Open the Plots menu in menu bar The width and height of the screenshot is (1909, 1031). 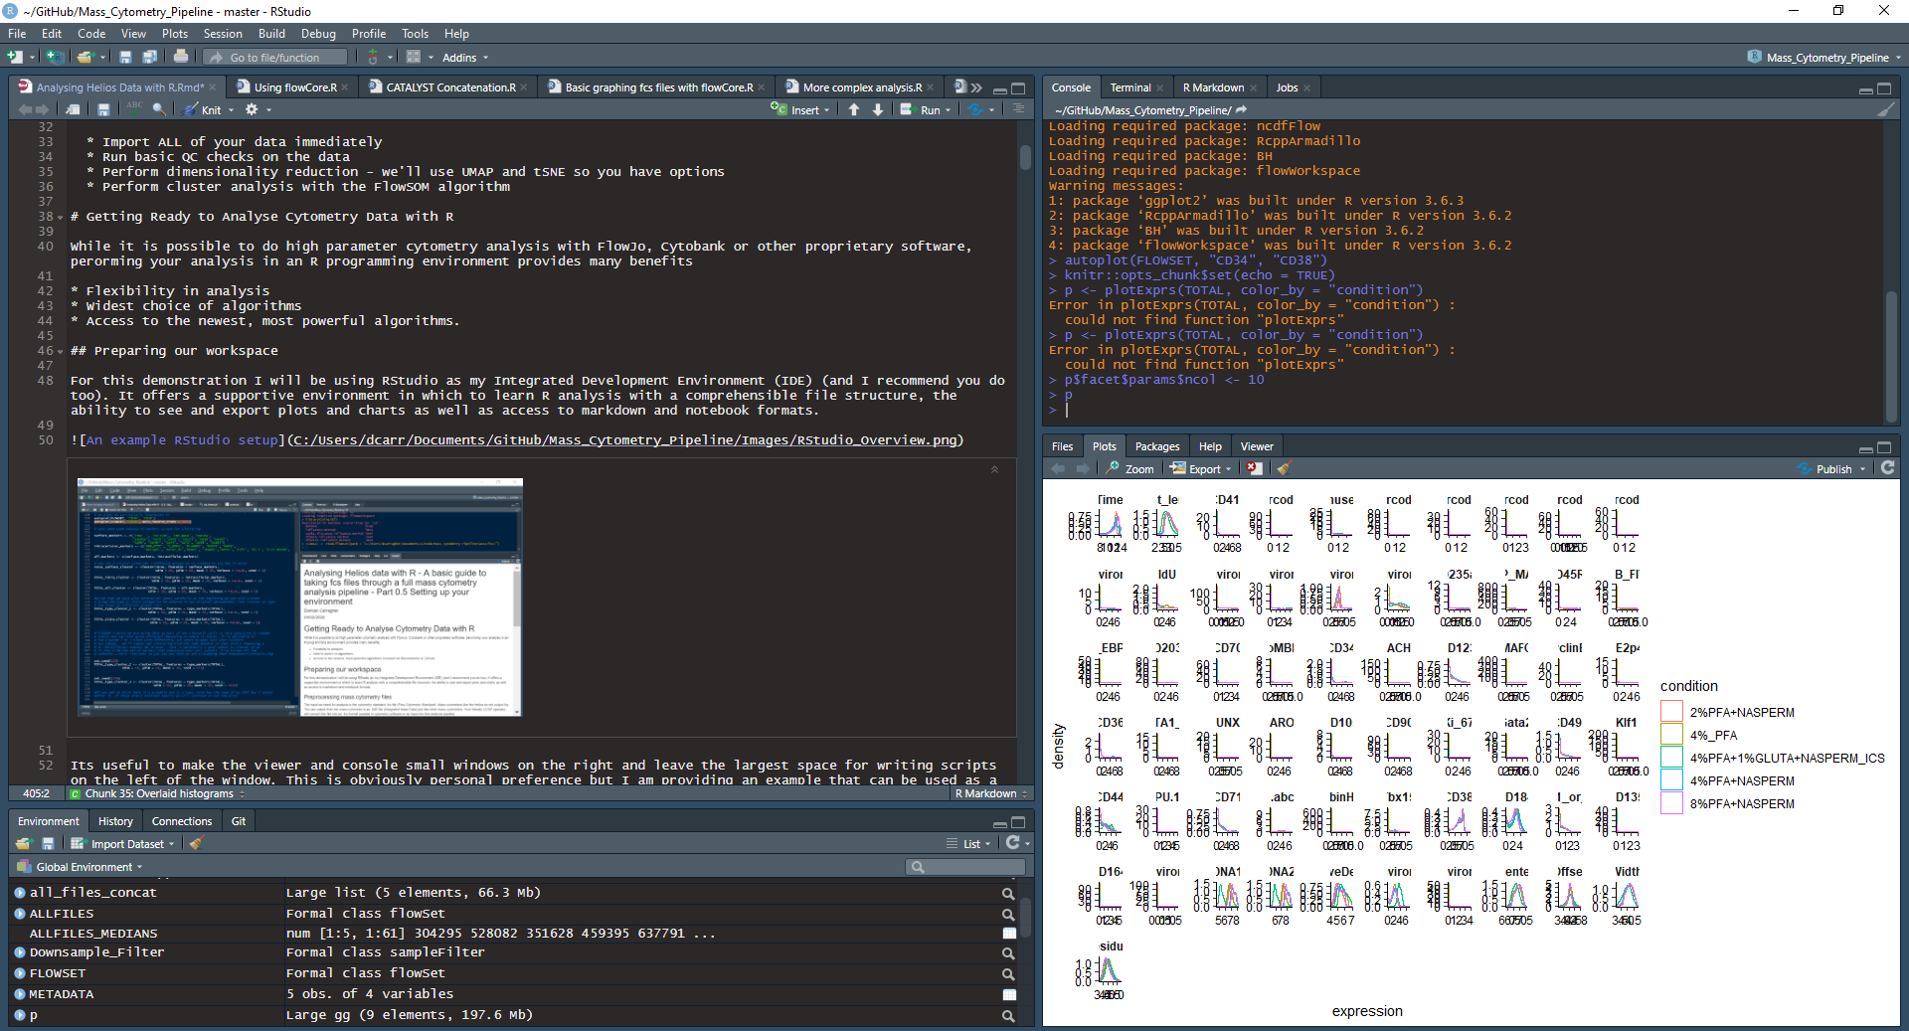[x=175, y=34]
